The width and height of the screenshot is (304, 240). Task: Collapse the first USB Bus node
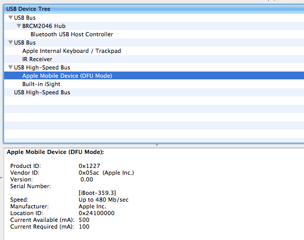click(x=11, y=18)
